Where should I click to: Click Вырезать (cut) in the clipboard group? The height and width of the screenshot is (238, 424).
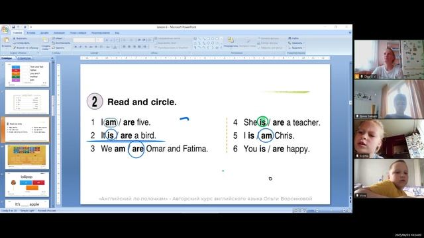pyautogui.click(x=21, y=38)
